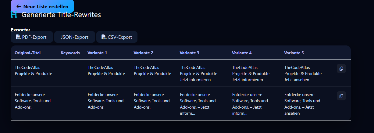Select the Variante 5 column header
The image size is (374, 133).
294,53
